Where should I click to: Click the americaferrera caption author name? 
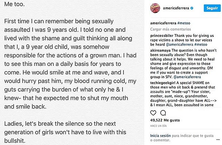(163, 23)
